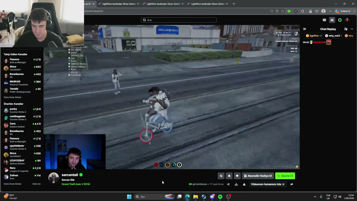Click the zoom out magnifier in address bar
This screenshot has width=357, height=201.
point(272,11)
